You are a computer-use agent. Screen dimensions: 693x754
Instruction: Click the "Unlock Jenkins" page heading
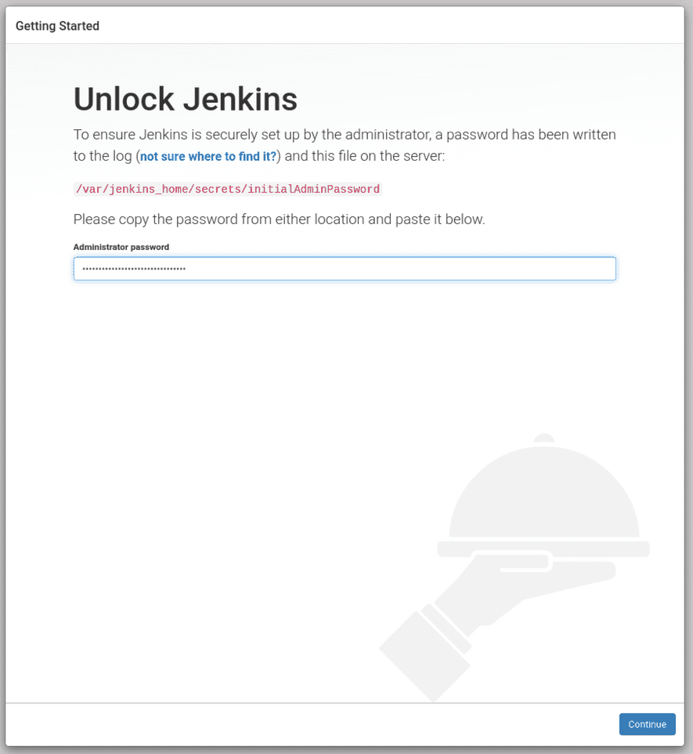185,99
